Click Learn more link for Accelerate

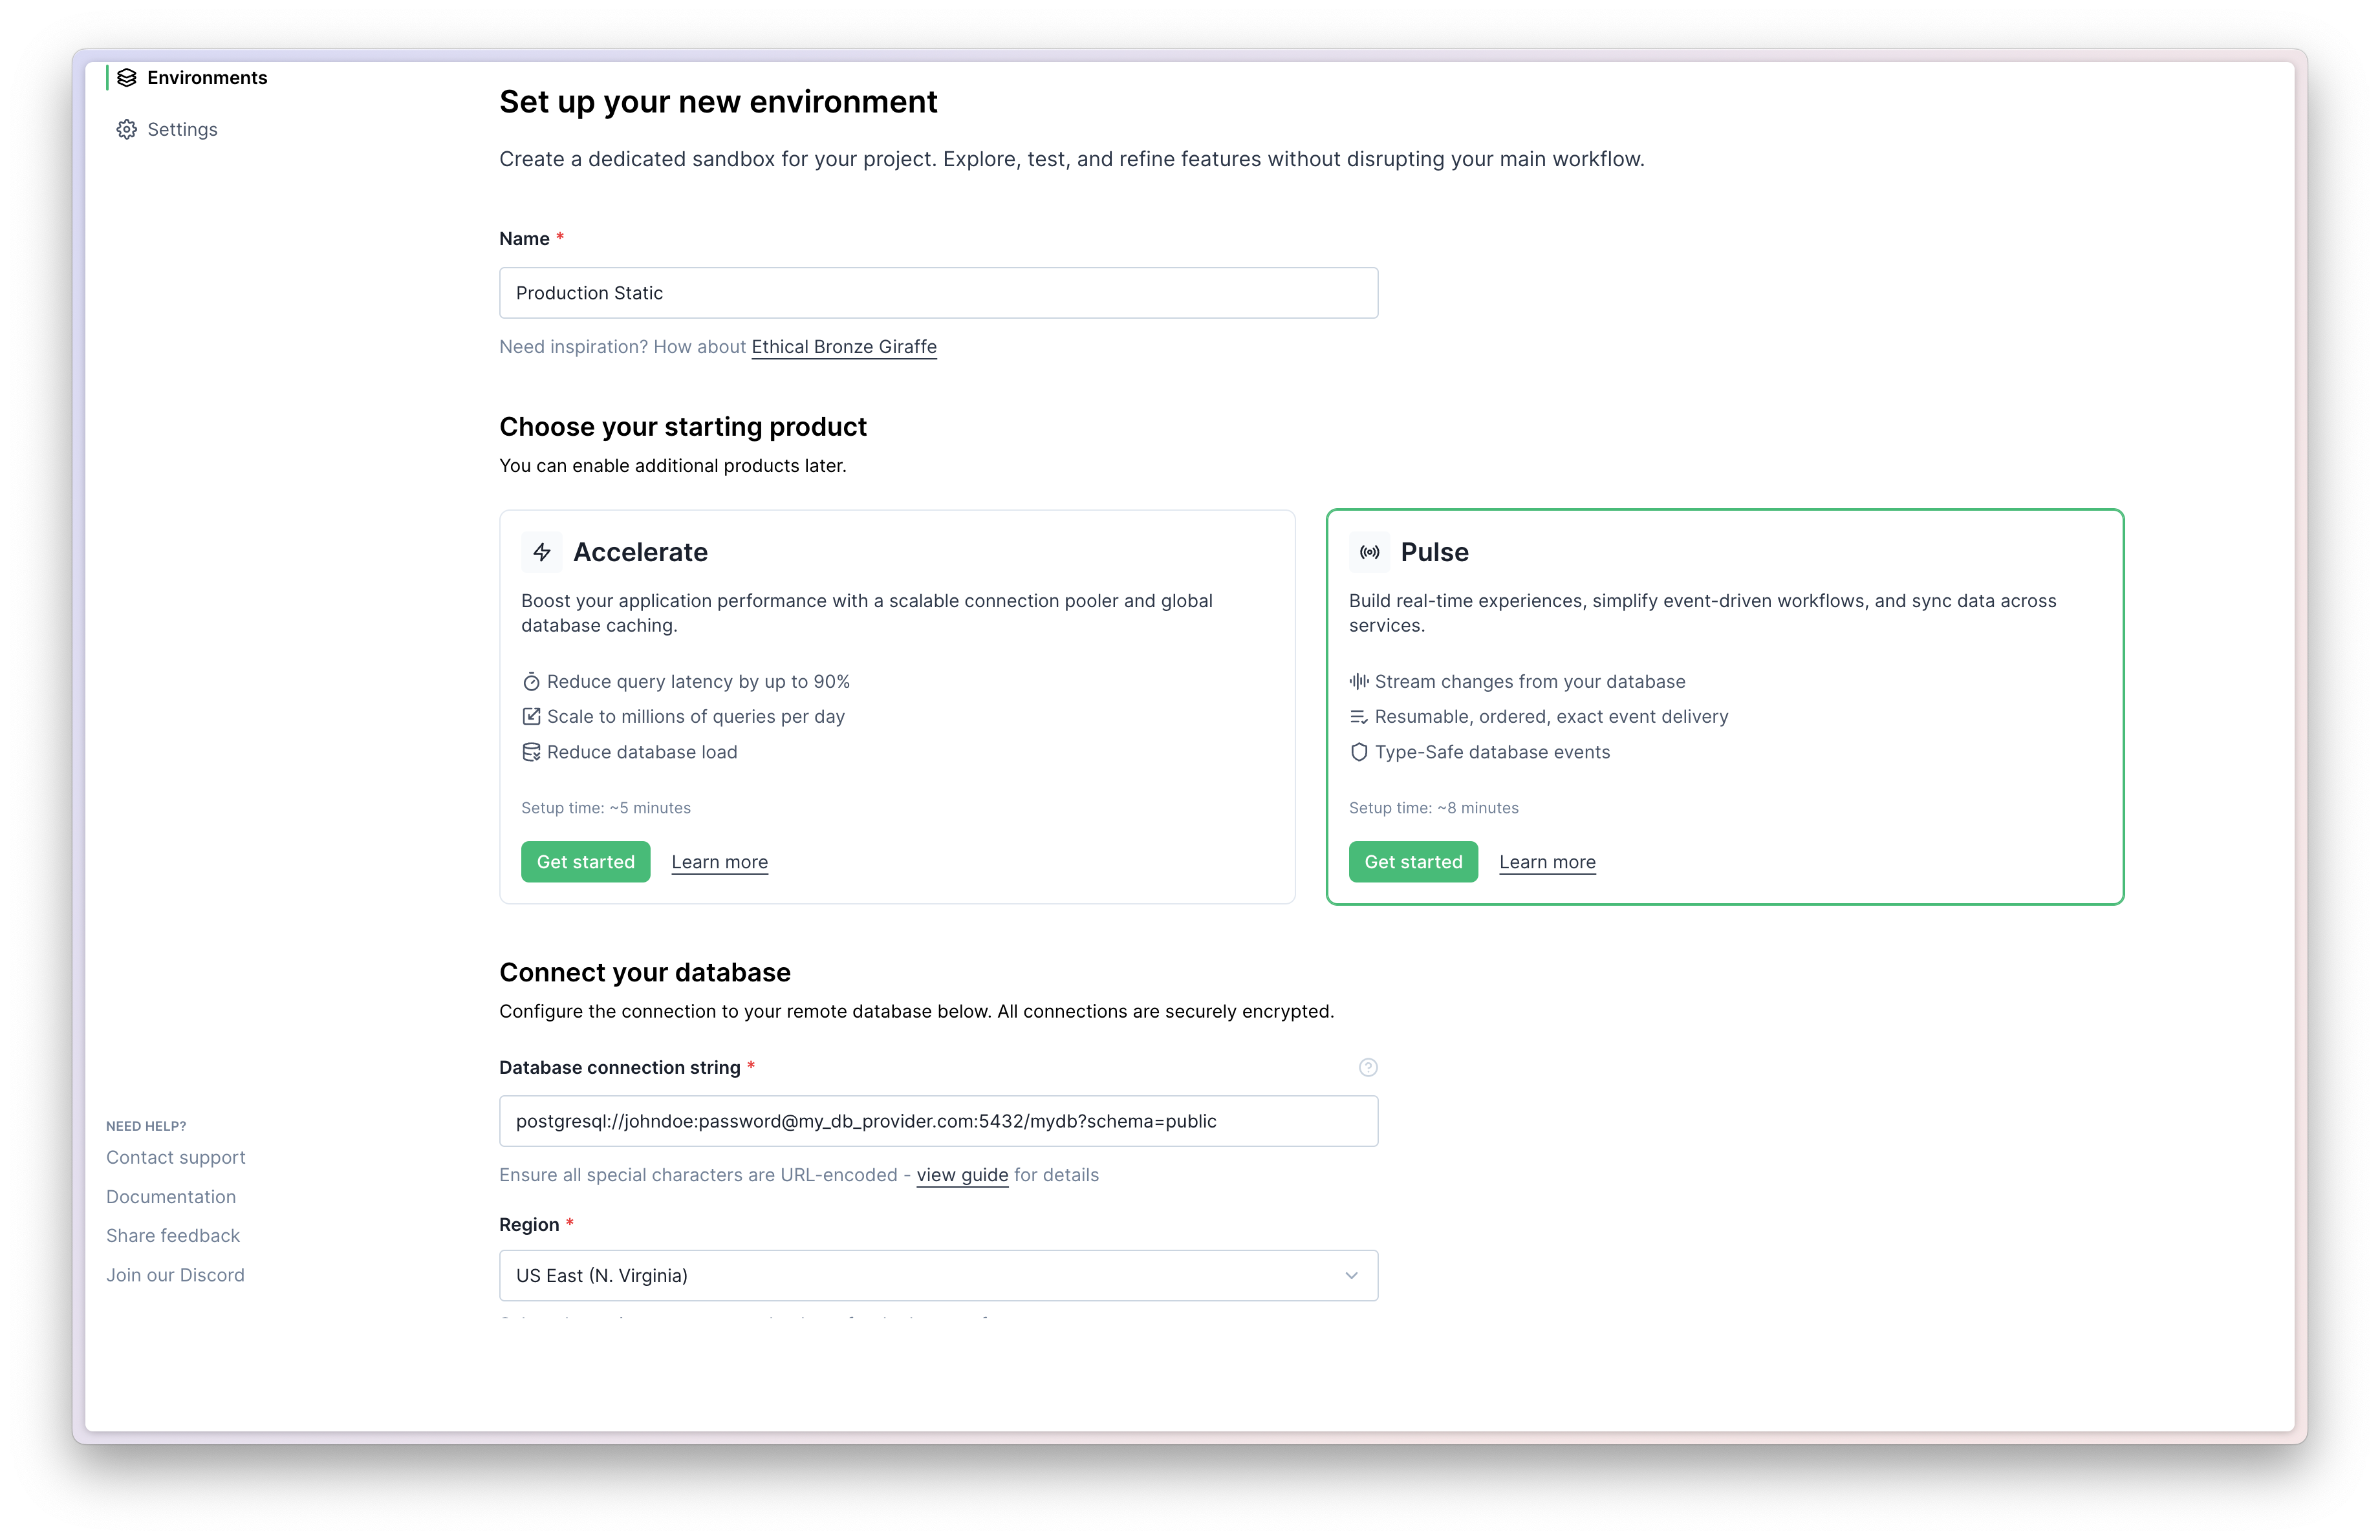[x=718, y=860]
